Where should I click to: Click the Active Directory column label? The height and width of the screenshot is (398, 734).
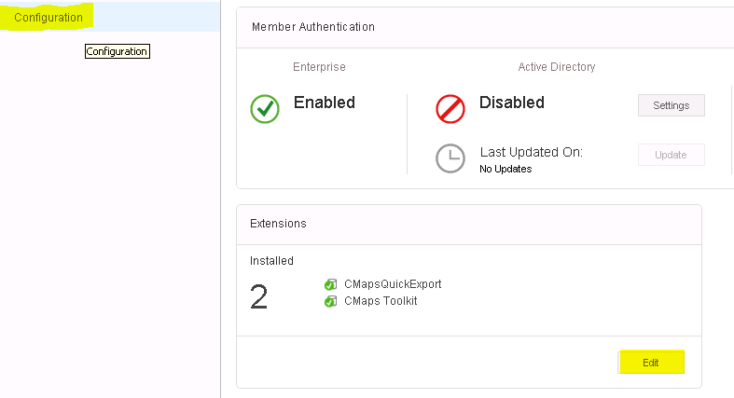(557, 67)
